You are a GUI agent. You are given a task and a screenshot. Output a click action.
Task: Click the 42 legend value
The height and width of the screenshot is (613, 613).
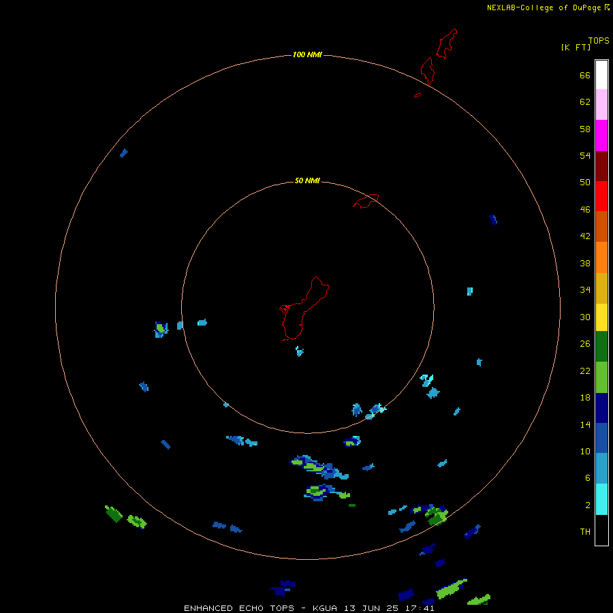click(x=585, y=236)
